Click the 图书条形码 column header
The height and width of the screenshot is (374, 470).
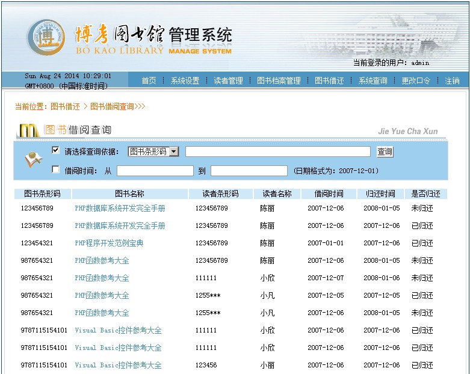coord(42,194)
